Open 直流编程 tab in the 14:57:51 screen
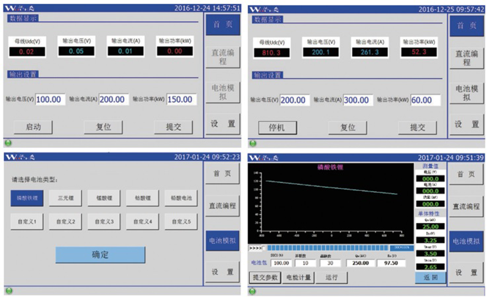 [x=222, y=57]
